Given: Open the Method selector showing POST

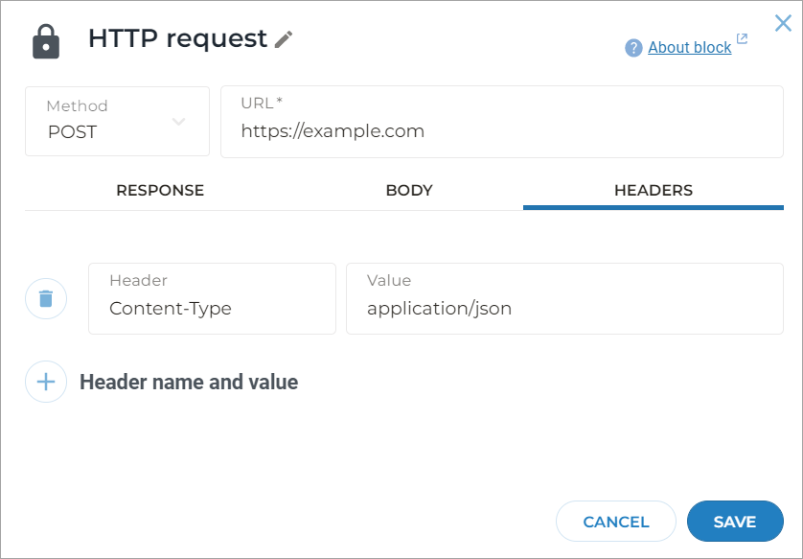Looking at the screenshot, I should (x=115, y=122).
